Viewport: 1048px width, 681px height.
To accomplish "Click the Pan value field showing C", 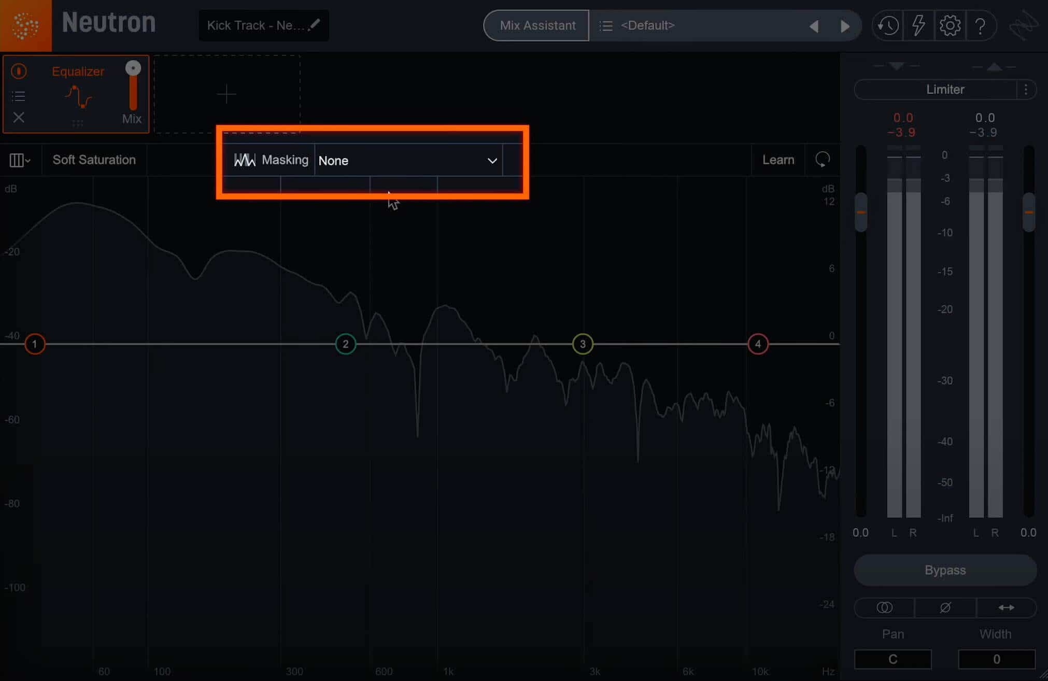I will [893, 659].
